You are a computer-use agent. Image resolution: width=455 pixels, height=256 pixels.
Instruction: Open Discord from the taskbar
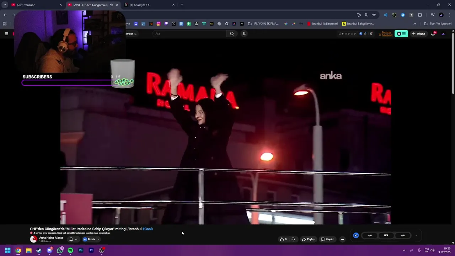pyautogui.click(x=49, y=250)
